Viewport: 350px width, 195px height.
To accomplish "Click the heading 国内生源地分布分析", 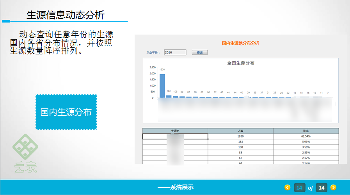I will point(240,43).
